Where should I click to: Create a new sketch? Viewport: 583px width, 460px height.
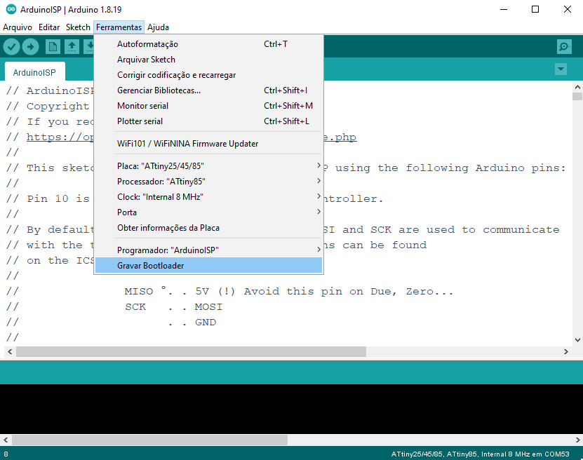pos(53,46)
